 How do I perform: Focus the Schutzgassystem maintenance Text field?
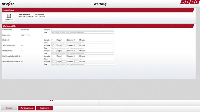click(83, 48)
